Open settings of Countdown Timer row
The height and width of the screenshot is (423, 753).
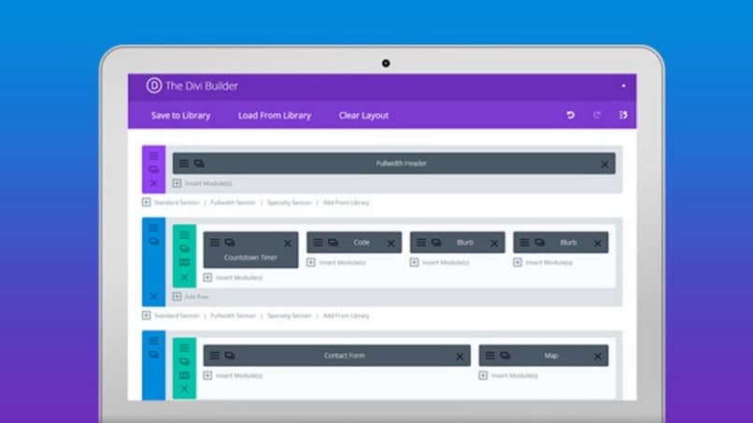pyautogui.click(x=184, y=234)
